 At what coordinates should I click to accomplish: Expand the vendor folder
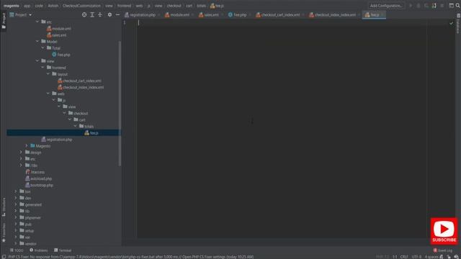[x=16, y=244]
